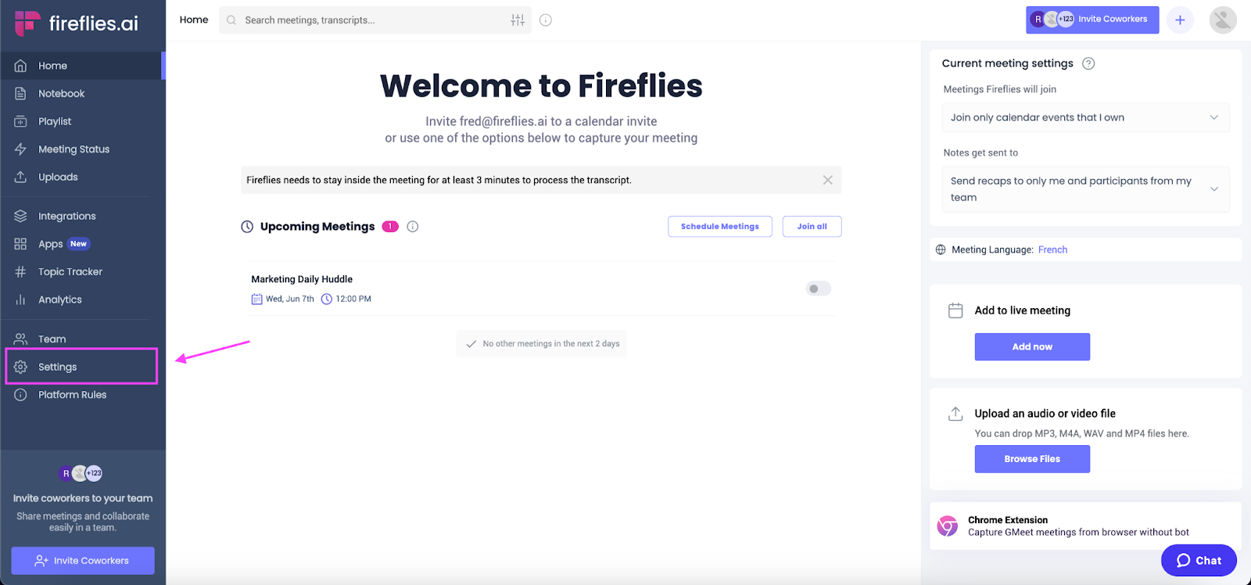Open the 'Meetings Fireflies will join' dropdown
Screen dimensions: 1251x585
1084,117
